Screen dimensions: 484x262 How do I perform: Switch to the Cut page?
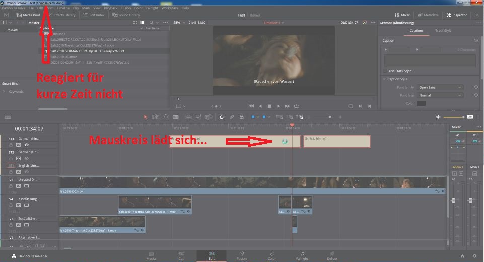click(x=181, y=256)
